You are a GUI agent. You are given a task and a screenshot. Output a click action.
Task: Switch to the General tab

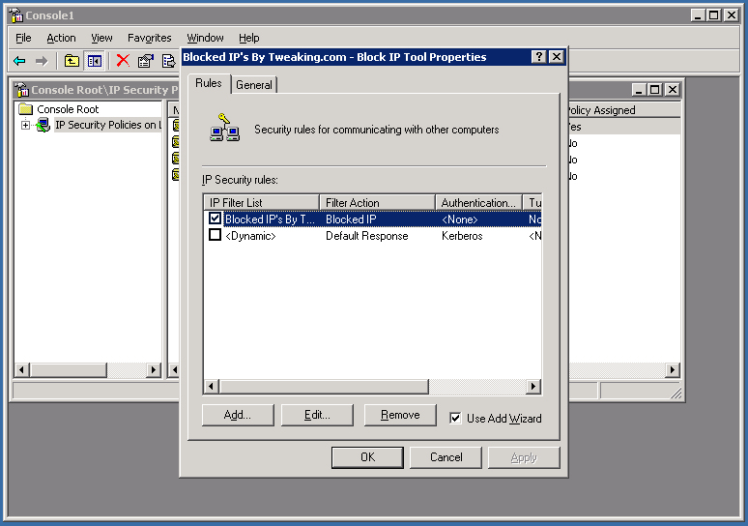tap(254, 85)
